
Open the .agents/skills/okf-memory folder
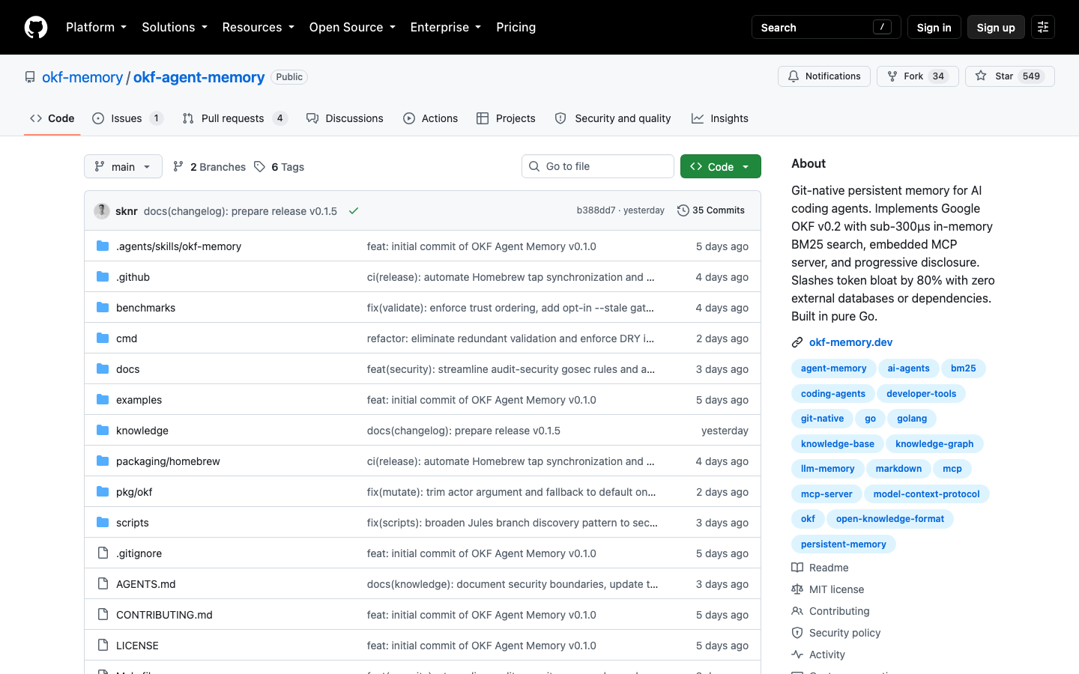pyautogui.click(x=178, y=246)
